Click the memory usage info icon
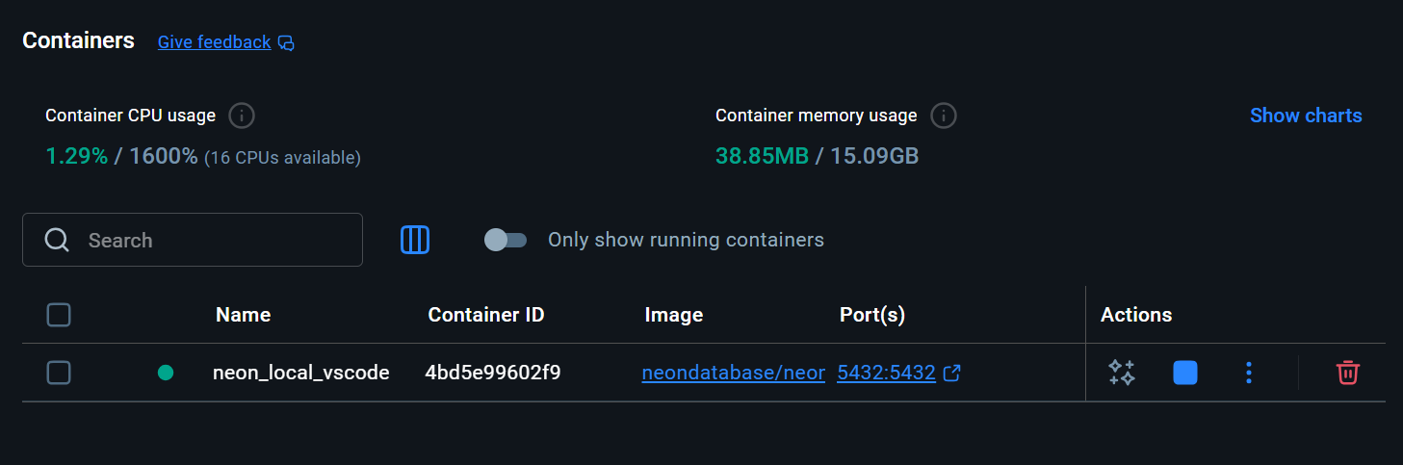1403x465 pixels. coord(944,116)
